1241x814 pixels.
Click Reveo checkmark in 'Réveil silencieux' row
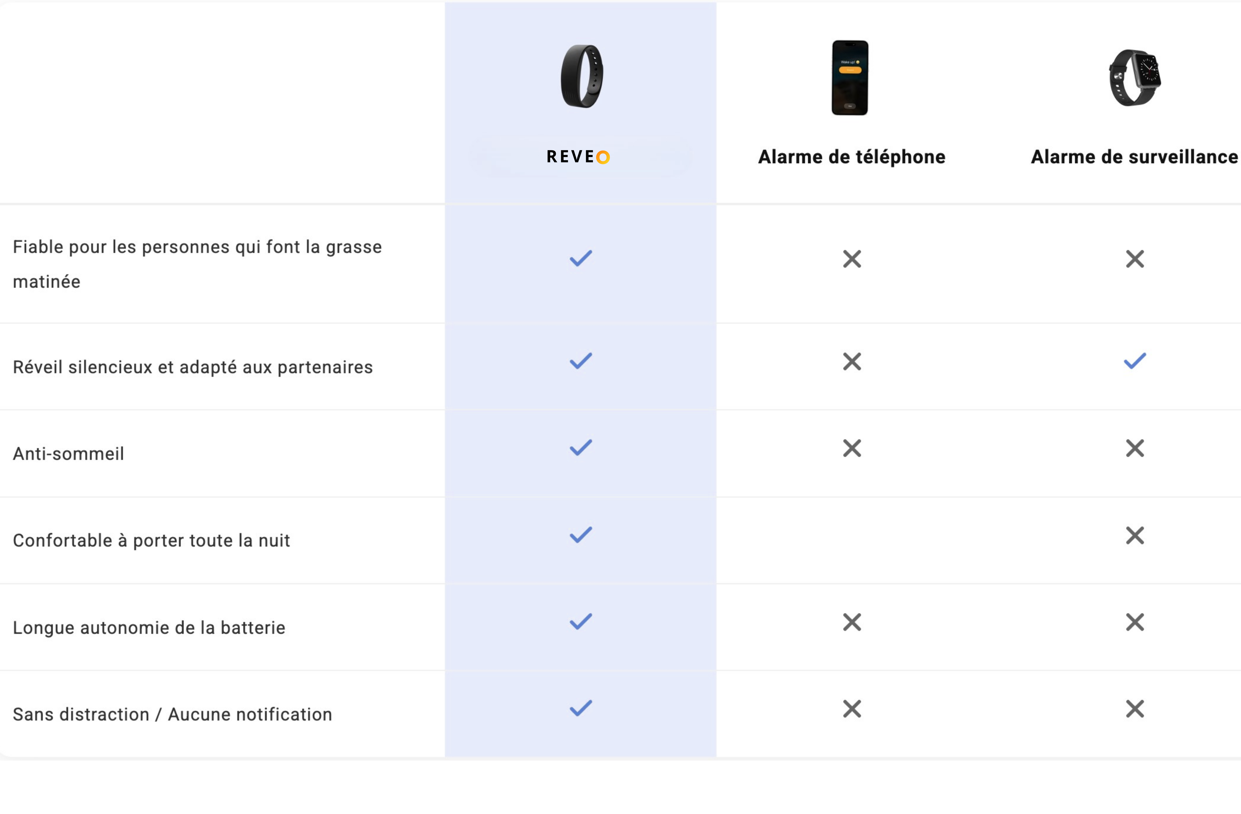580,361
